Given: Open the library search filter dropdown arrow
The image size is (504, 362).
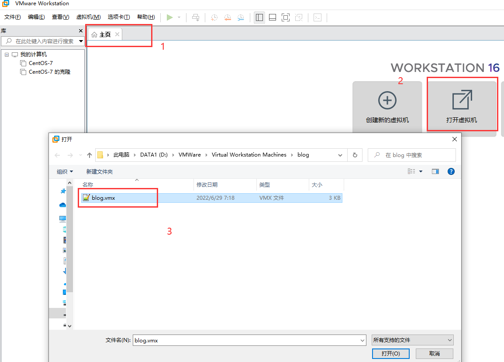Looking at the screenshot, I should point(81,41).
